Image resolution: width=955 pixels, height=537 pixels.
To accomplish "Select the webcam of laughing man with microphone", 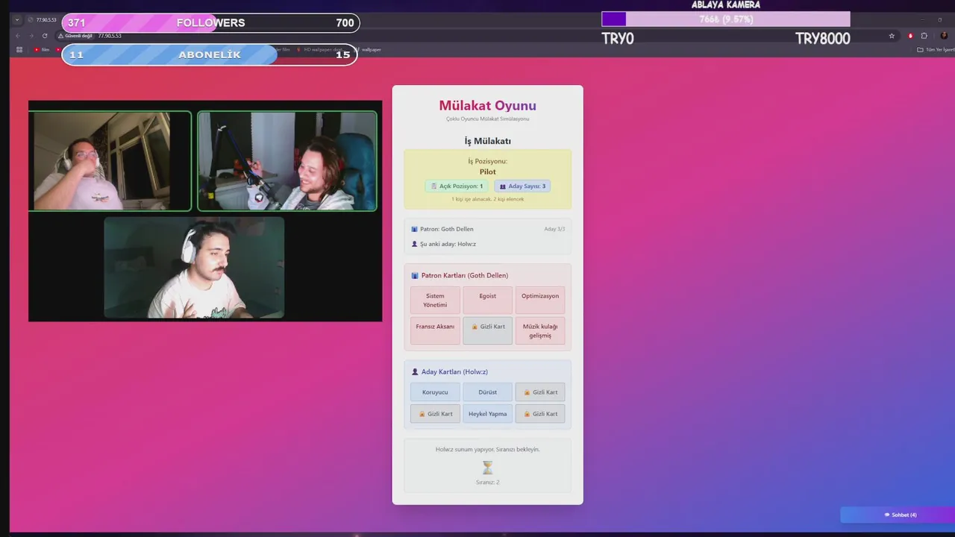I will click(x=287, y=161).
